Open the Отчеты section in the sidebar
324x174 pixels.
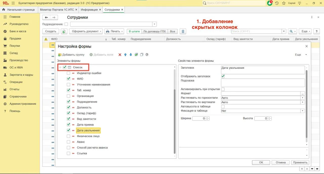click(14, 89)
